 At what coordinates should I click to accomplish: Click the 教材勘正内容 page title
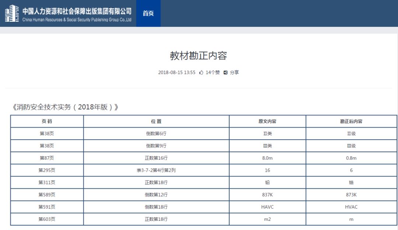pyautogui.click(x=199, y=56)
